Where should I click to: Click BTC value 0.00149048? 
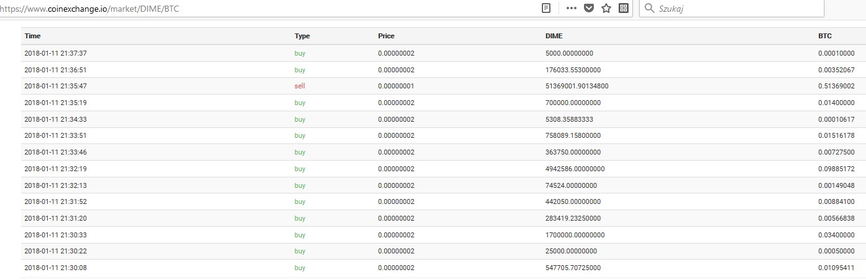click(836, 185)
